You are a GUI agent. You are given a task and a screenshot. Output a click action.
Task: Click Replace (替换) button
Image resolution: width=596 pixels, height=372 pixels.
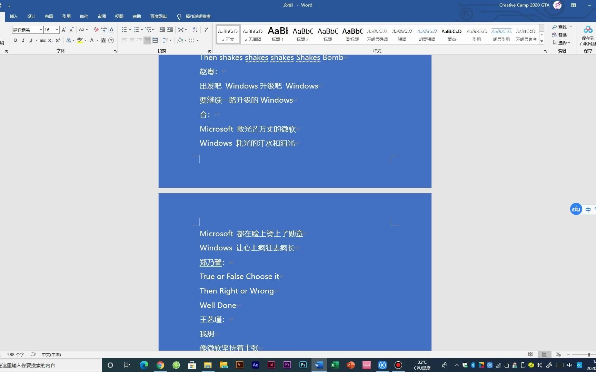click(559, 35)
